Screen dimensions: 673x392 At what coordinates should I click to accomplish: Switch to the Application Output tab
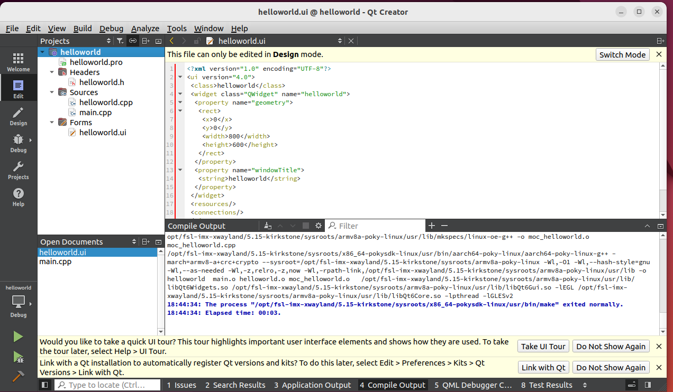coord(312,385)
